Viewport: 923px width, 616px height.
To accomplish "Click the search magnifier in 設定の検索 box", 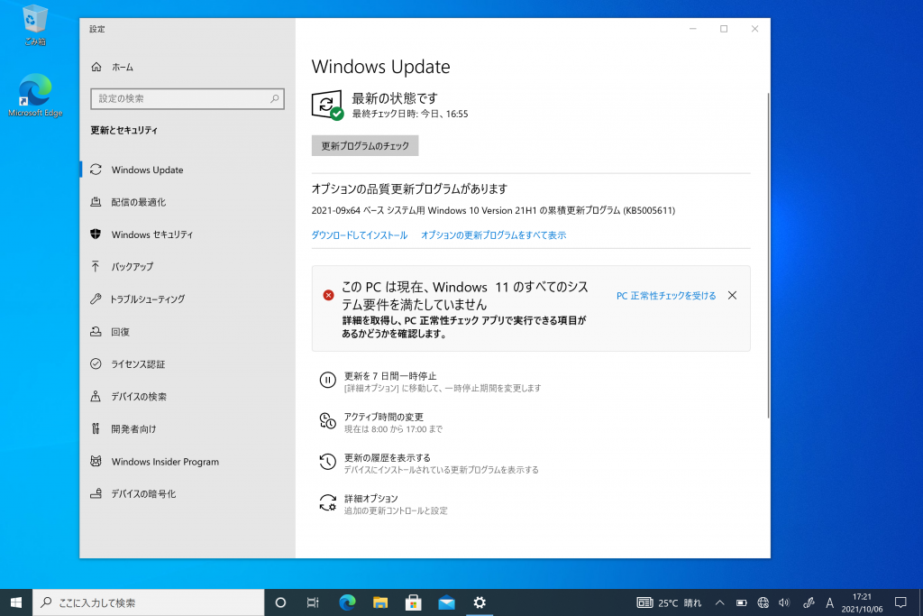I will pos(274,99).
